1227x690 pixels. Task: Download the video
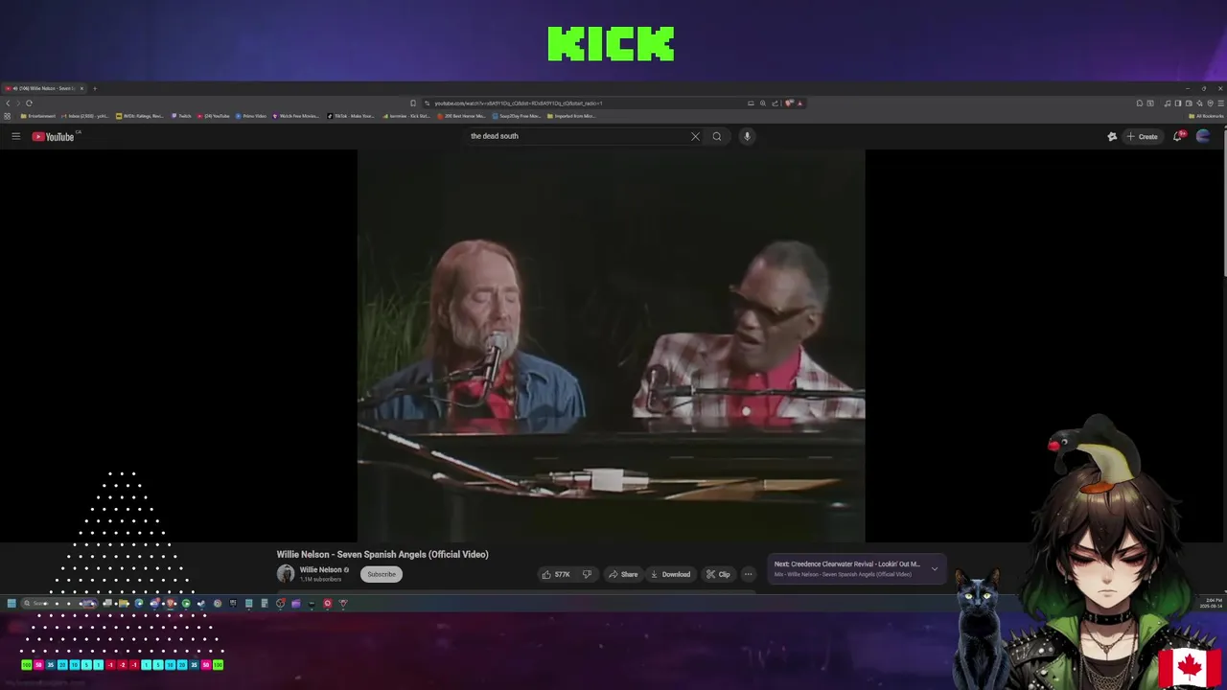670,574
